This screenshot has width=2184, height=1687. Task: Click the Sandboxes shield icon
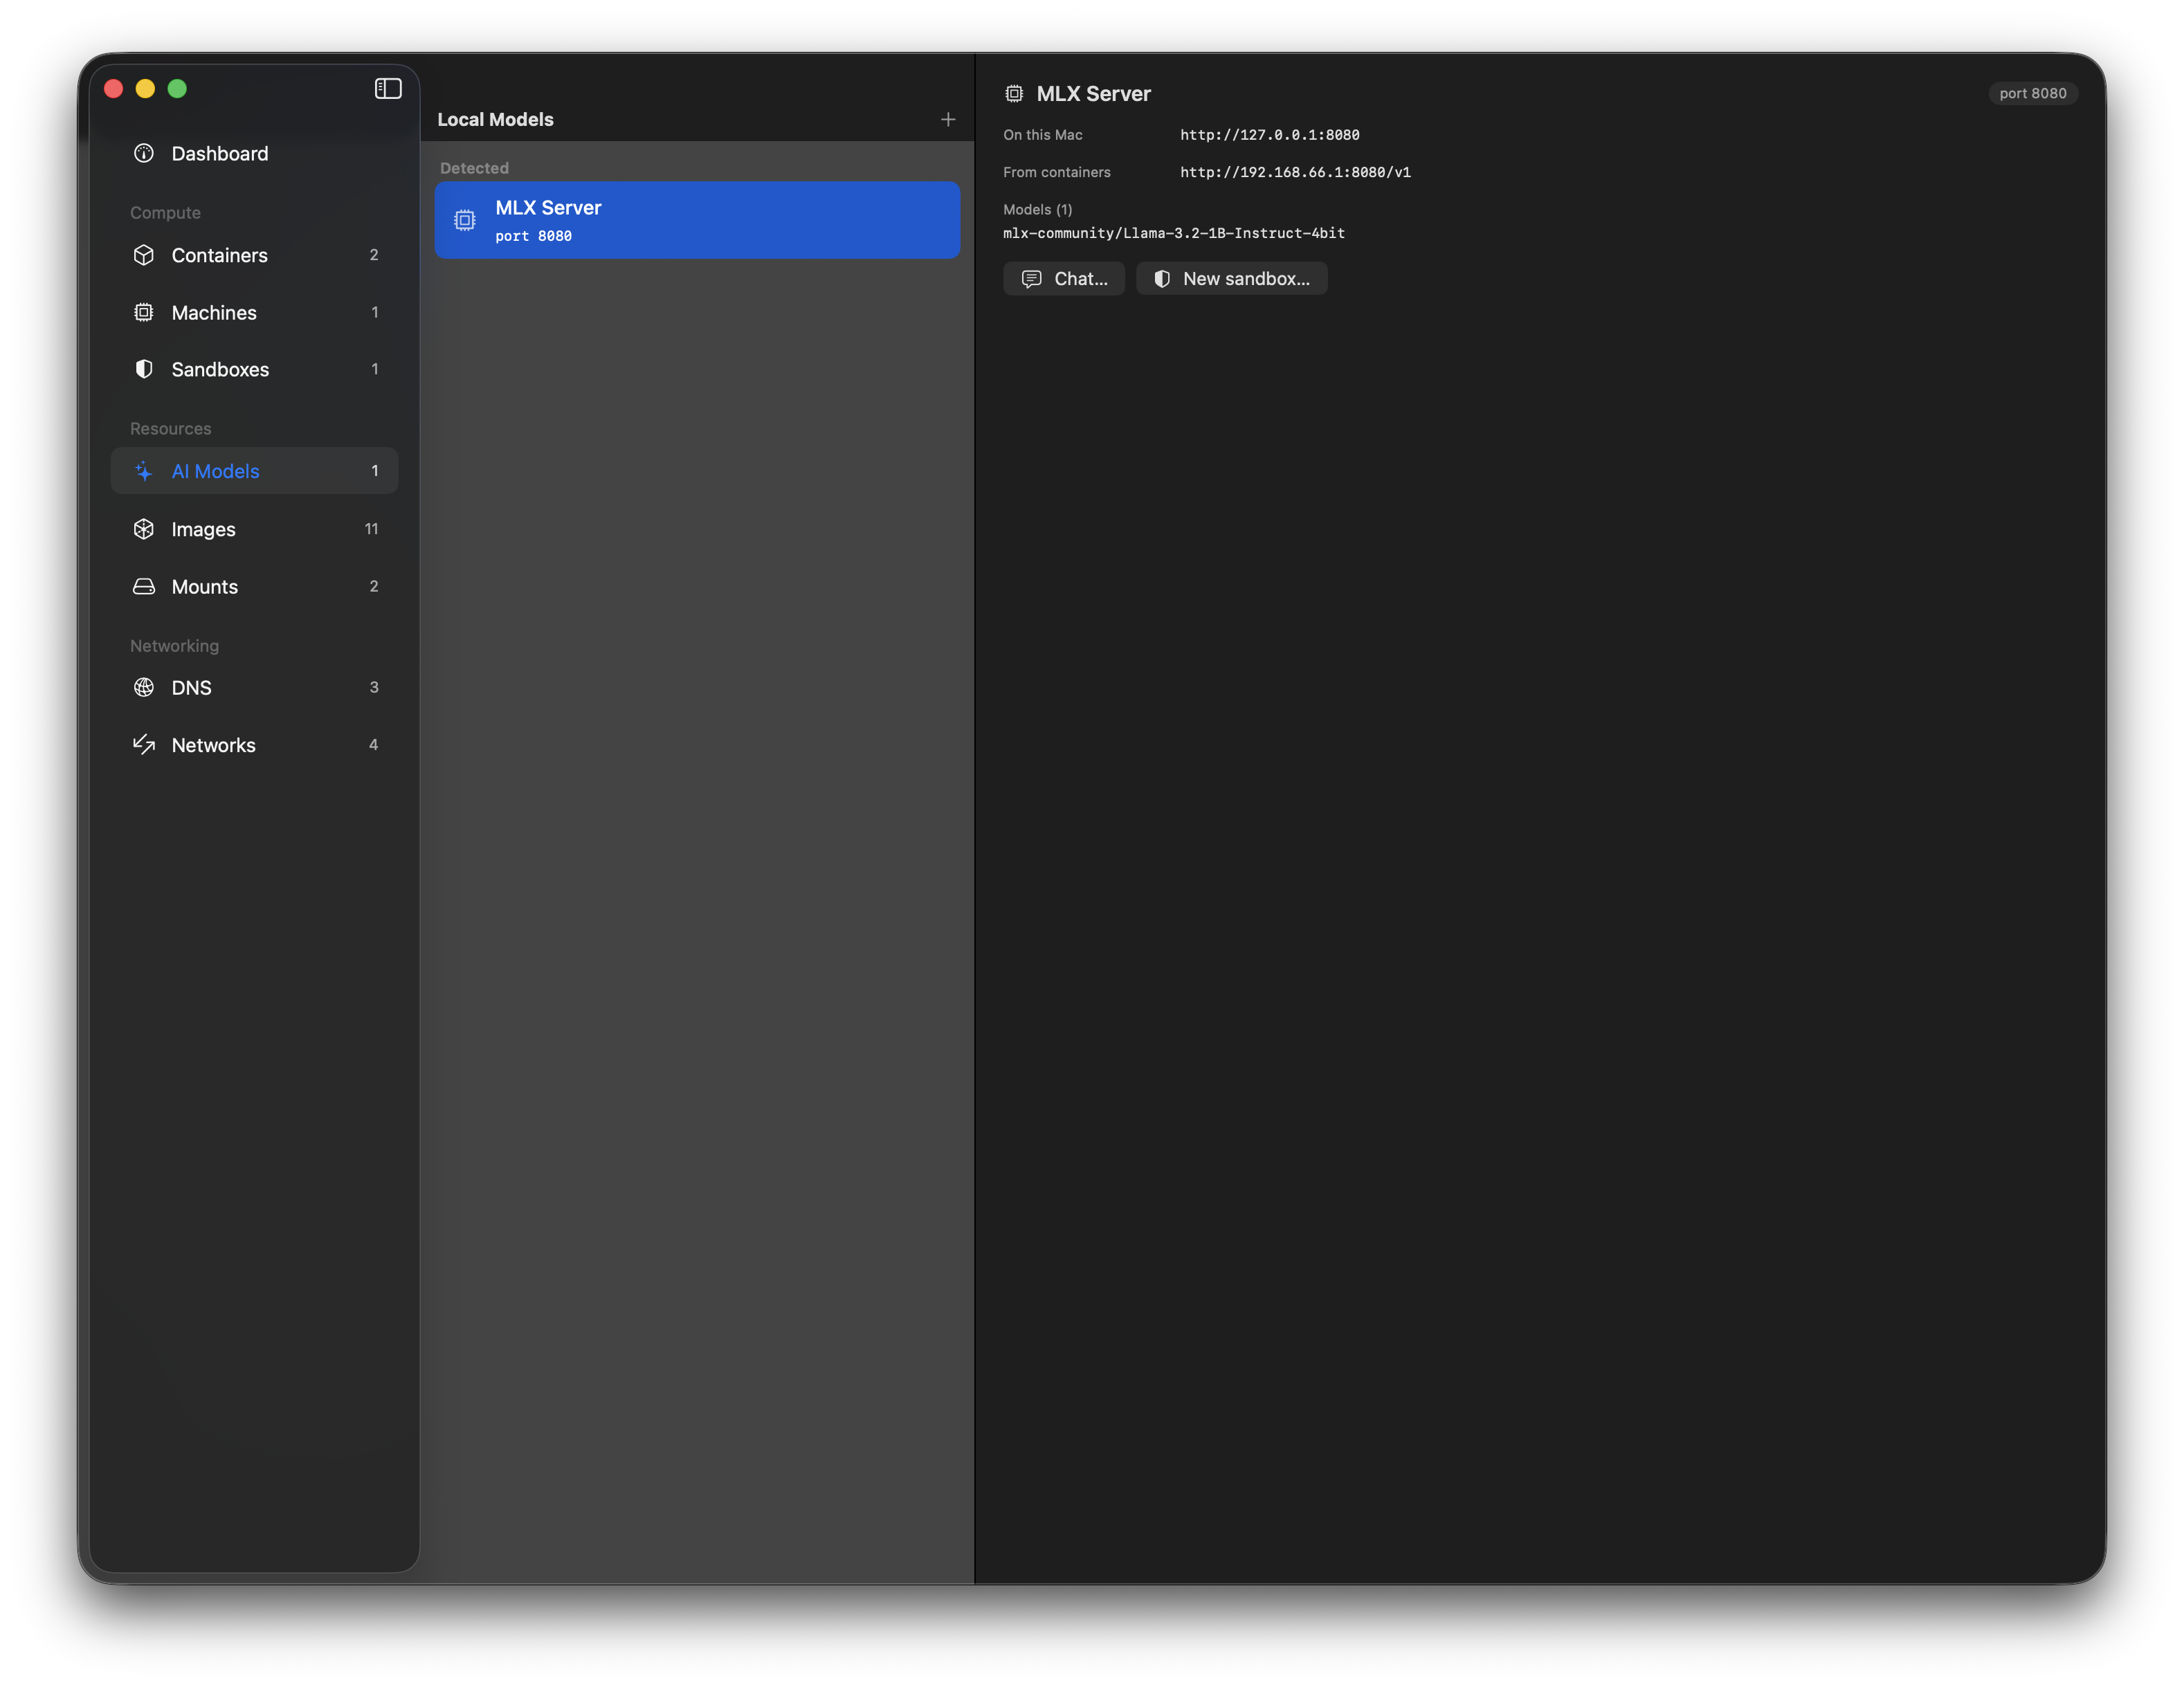pyautogui.click(x=144, y=369)
